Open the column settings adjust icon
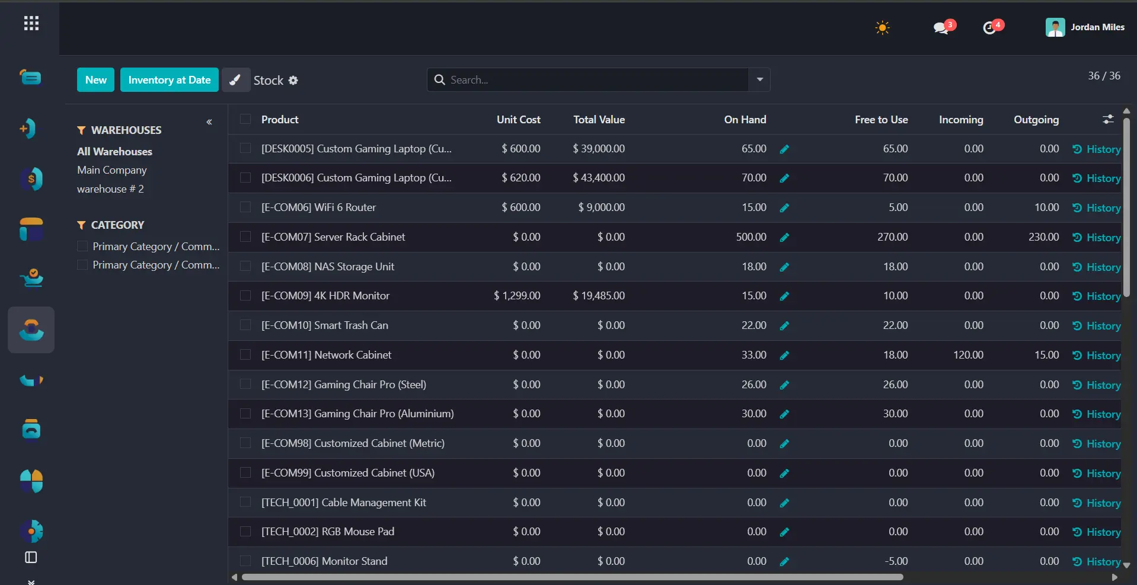 tap(1108, 119)
